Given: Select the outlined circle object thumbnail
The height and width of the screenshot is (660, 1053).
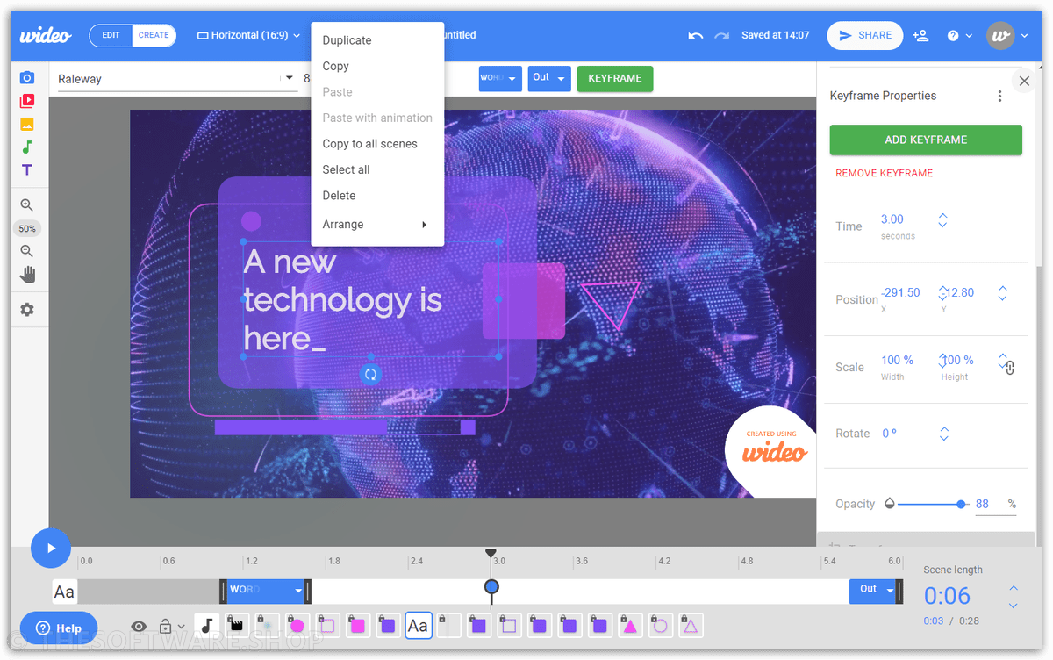Looking at the screenshot, I should (x=660, y=625).
